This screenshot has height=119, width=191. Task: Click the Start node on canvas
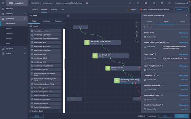[81, 27]
